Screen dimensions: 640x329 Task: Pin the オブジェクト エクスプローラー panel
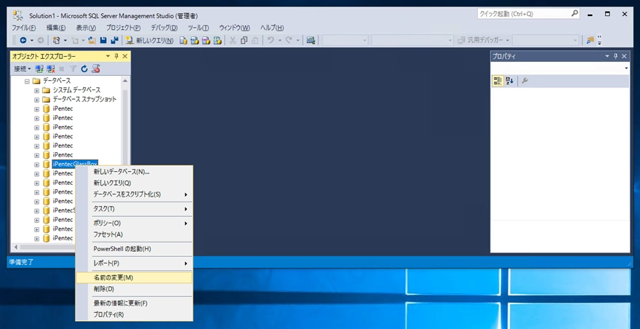point(116,56)
